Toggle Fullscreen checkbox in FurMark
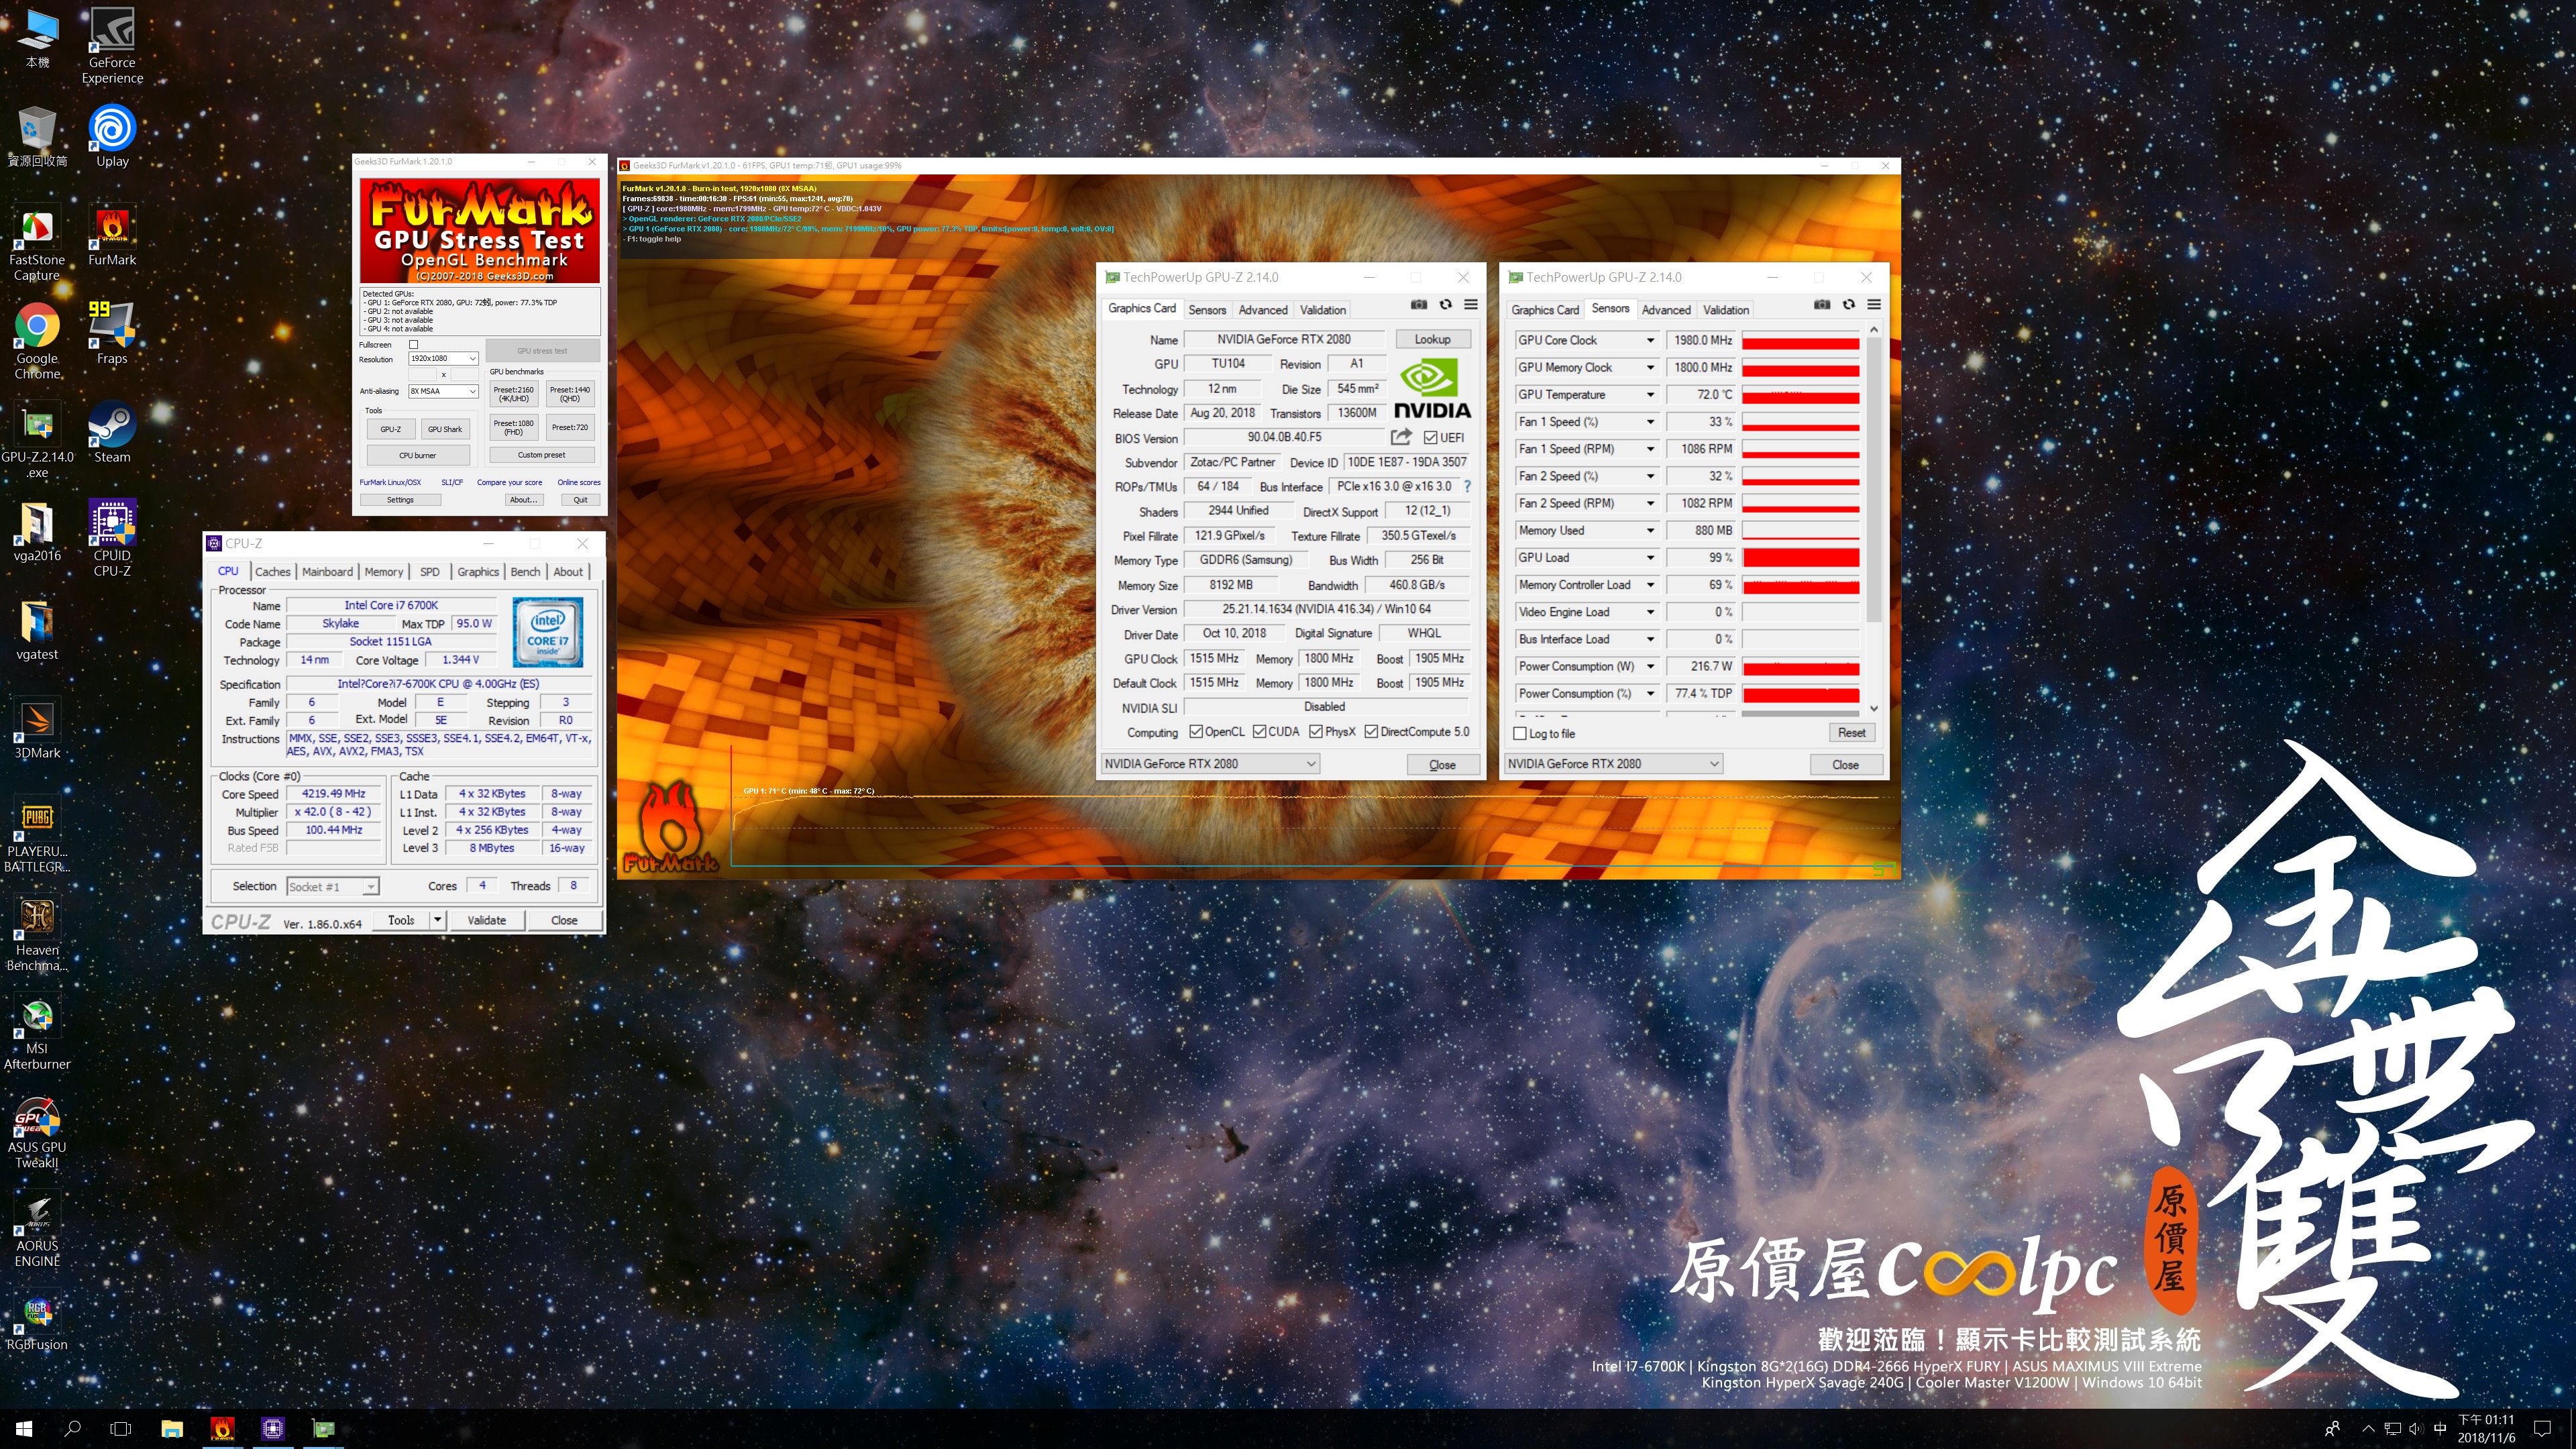Image resolution: width=2576 pixels, height=1449 pixels. pos(413,345)
